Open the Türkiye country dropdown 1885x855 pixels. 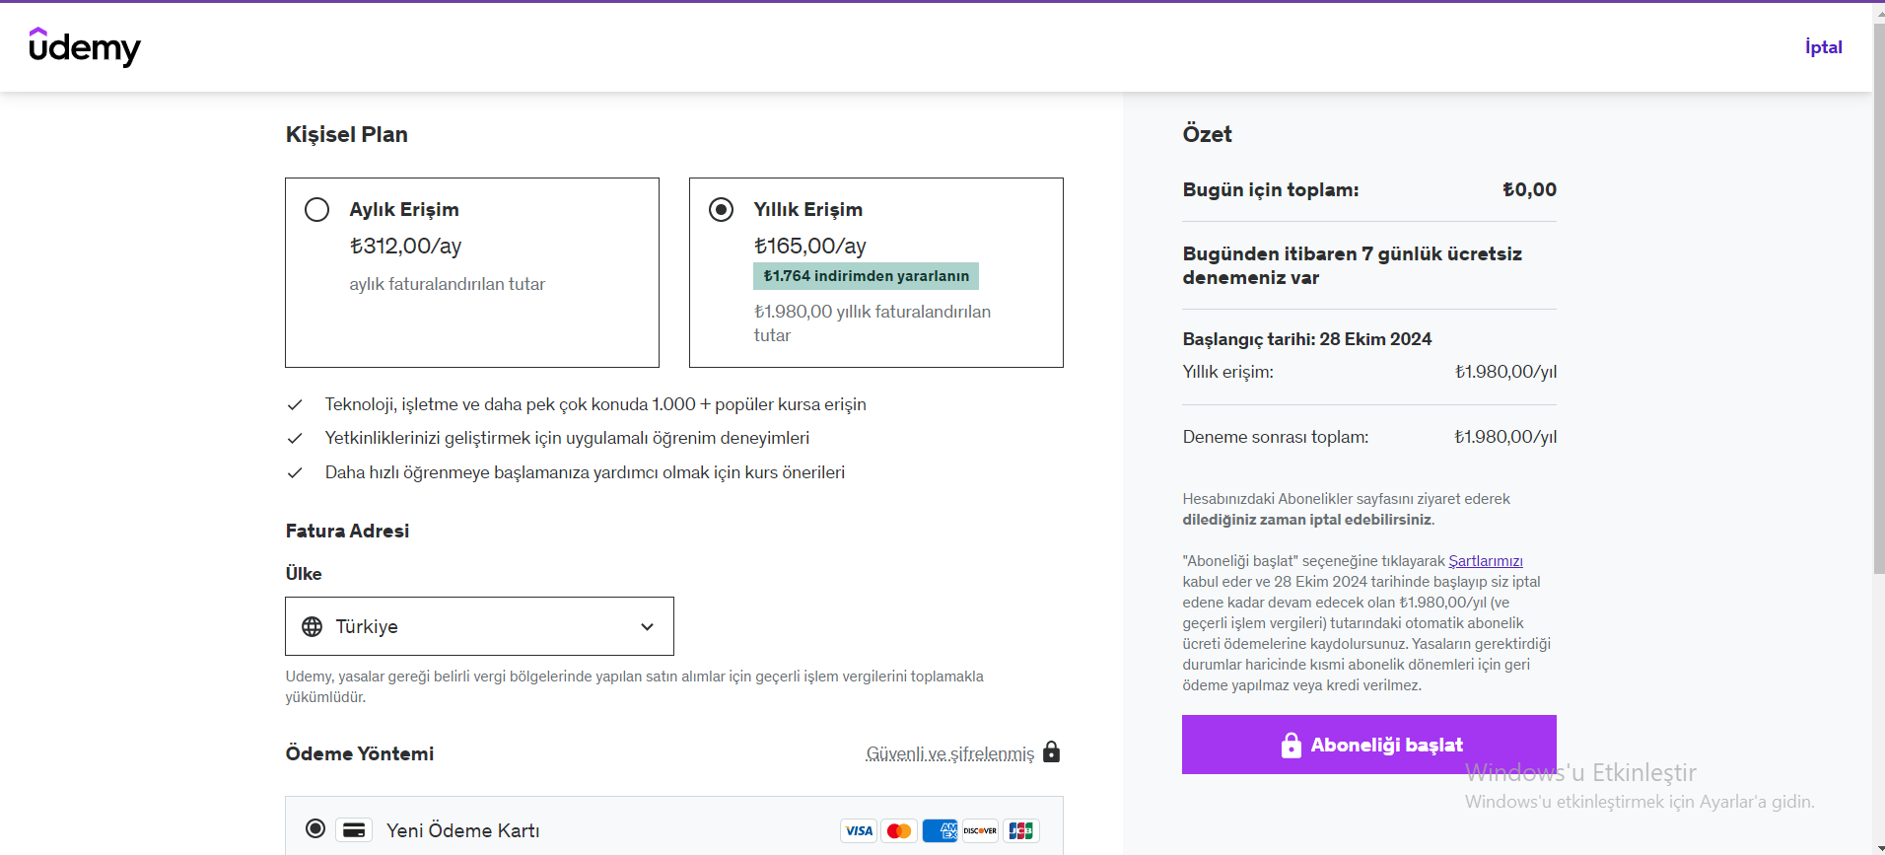click(479, 626)
